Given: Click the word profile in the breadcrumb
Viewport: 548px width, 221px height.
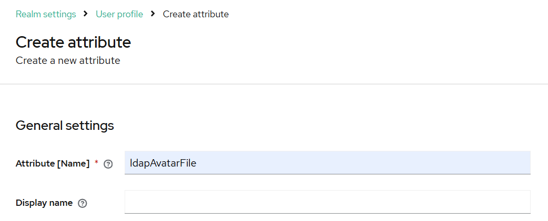Looking at the screenshot, I should pos(129,14).
